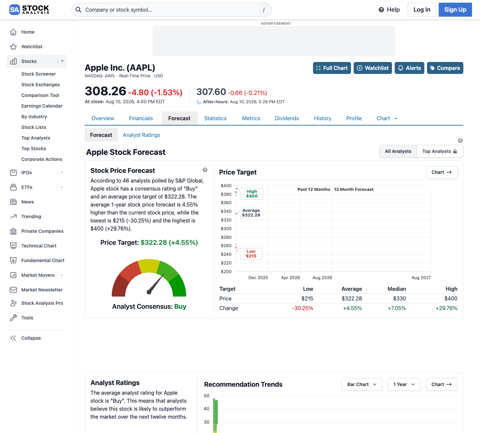
Task: Open the Chart tab with arrow
Action: pyautogui.click(x=387, y=118)
